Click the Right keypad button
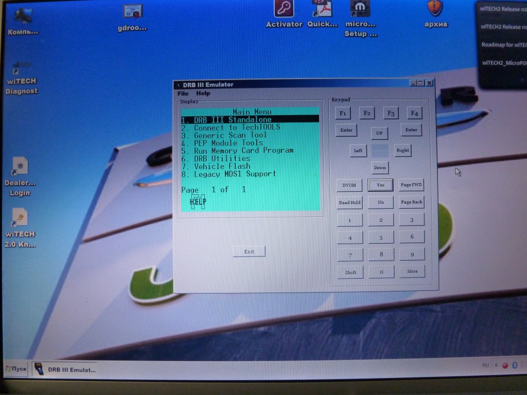This screenshot has height=395, width=527. (402, 150)
